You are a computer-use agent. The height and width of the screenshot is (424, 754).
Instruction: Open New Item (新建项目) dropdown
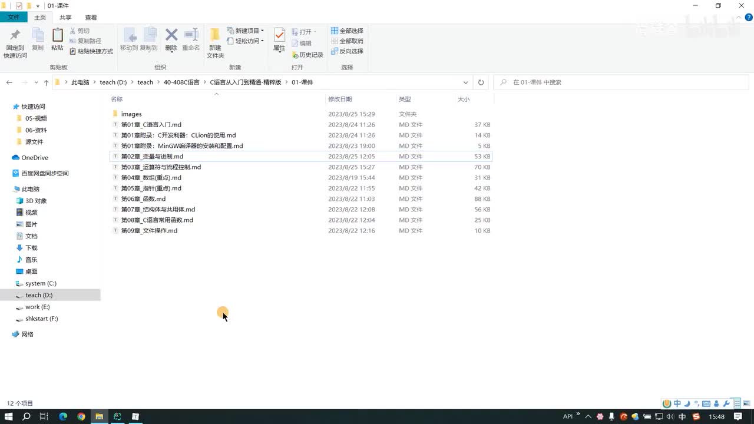(x=245, y=31)
